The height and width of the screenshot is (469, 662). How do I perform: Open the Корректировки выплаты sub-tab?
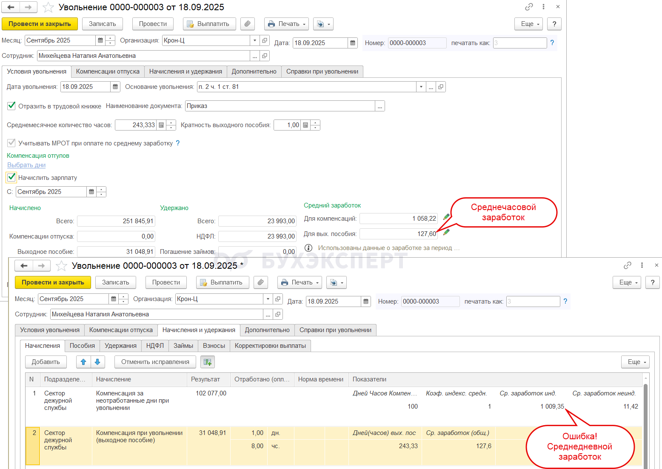pos(270,346)
